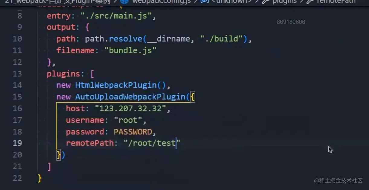Click line number 19 in the gutter
Screen dimensions: 369x190
17,143
